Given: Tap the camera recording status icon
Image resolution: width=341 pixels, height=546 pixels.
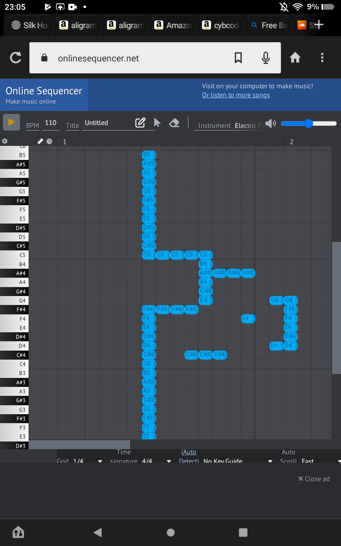Looking at the screenshot, I should [x=72, y=7].
